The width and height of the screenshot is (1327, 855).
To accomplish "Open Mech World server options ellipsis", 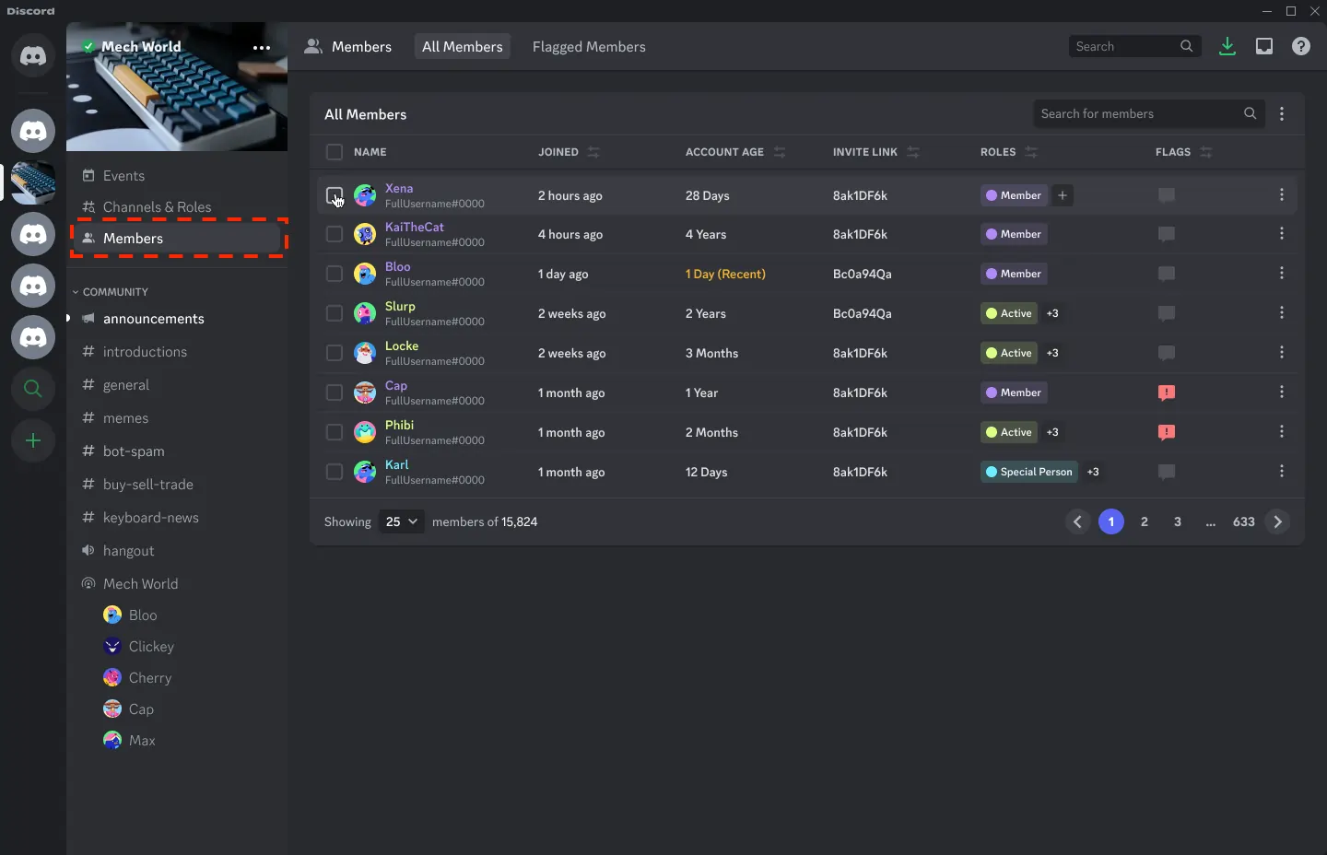I will point(262,48).
